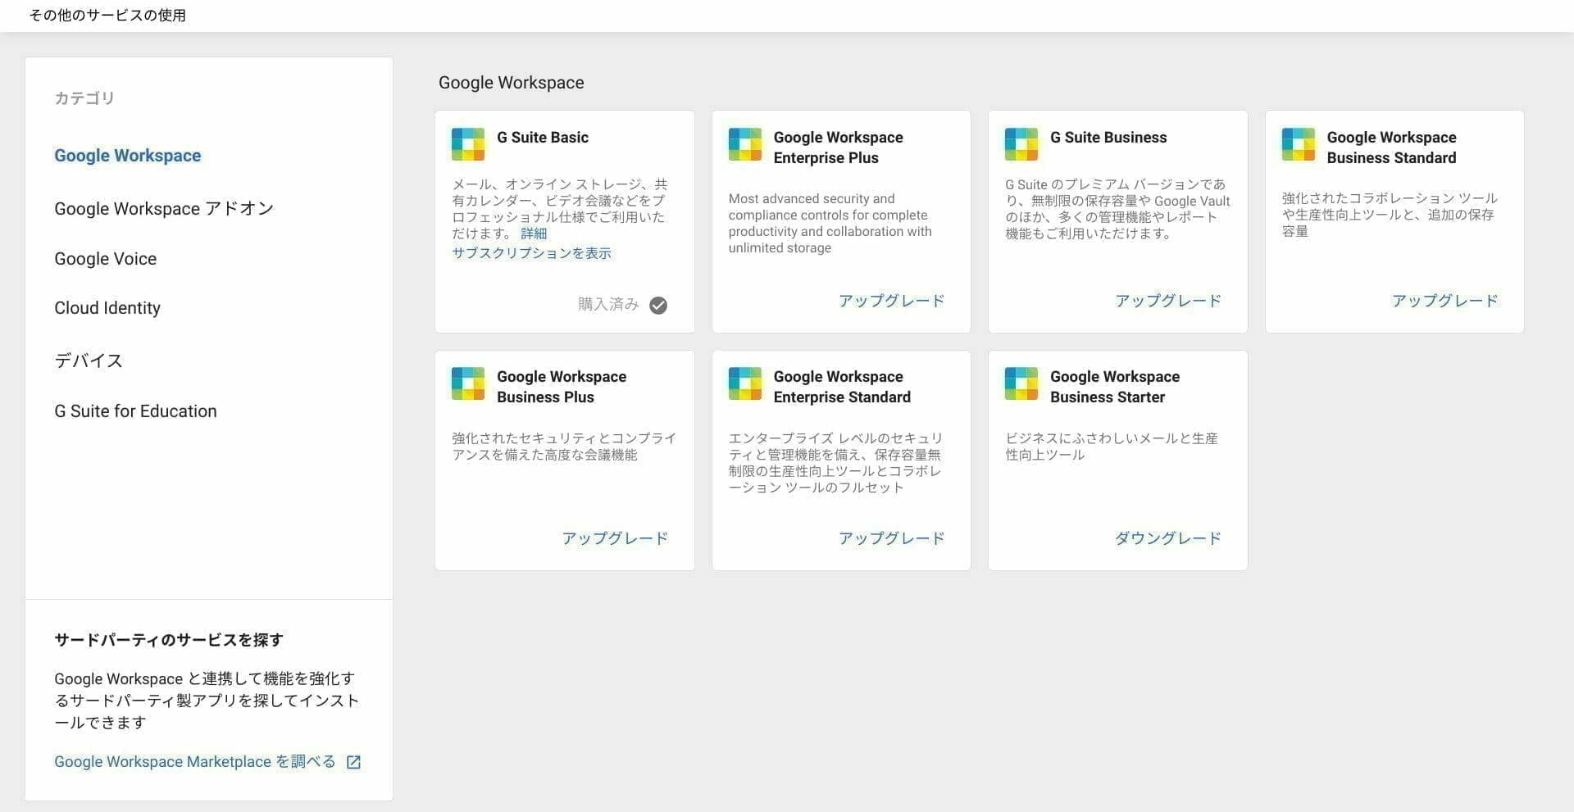Screen dimensions: 1574x812
Task: Click the Business Starter description text
Action: pyautogui.click(x=1112, y=447)
